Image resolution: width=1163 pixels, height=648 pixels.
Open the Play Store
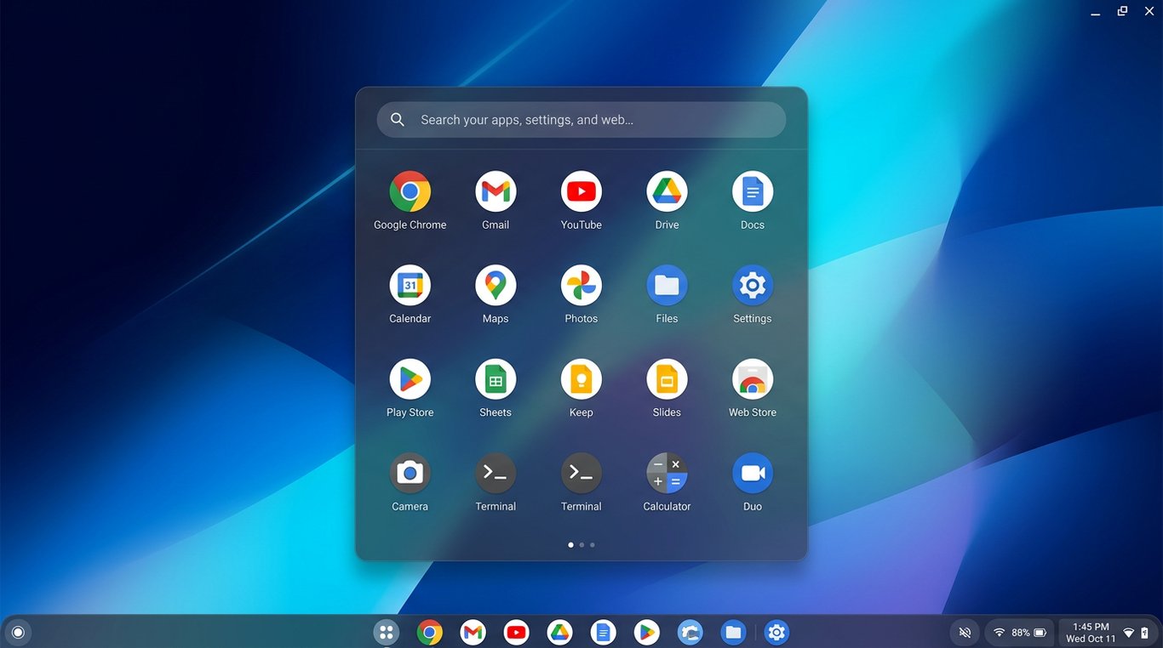click(410, 379)
